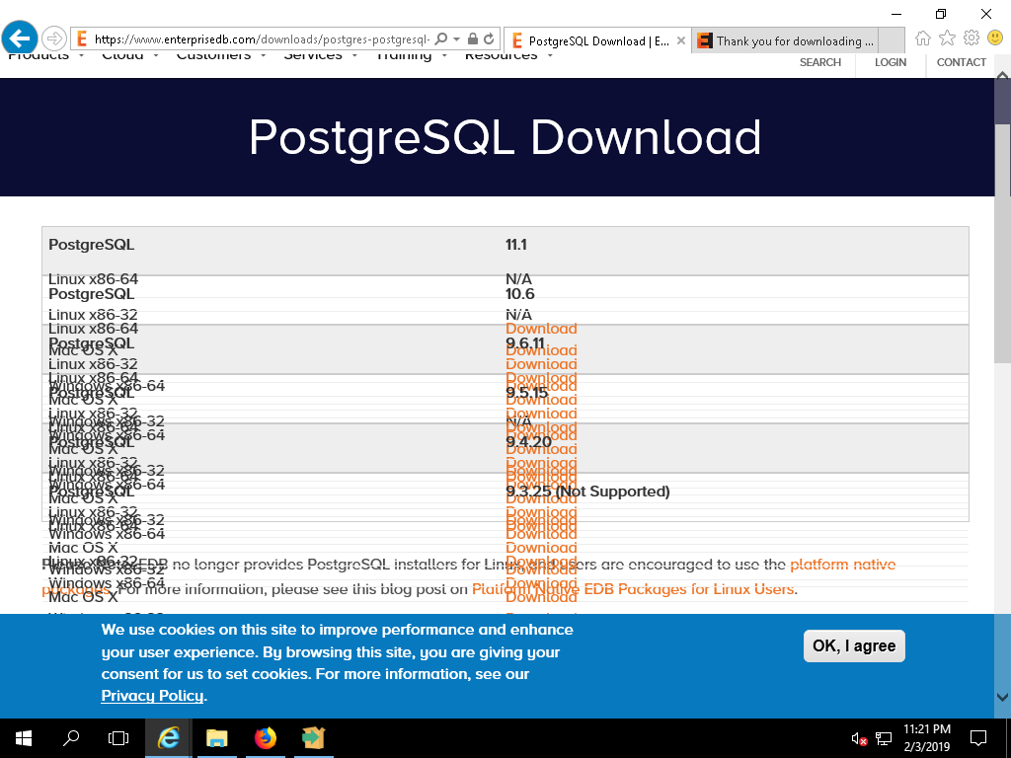Open the Privacy Policy link
Screen dimensions: 1011x758
152,696
